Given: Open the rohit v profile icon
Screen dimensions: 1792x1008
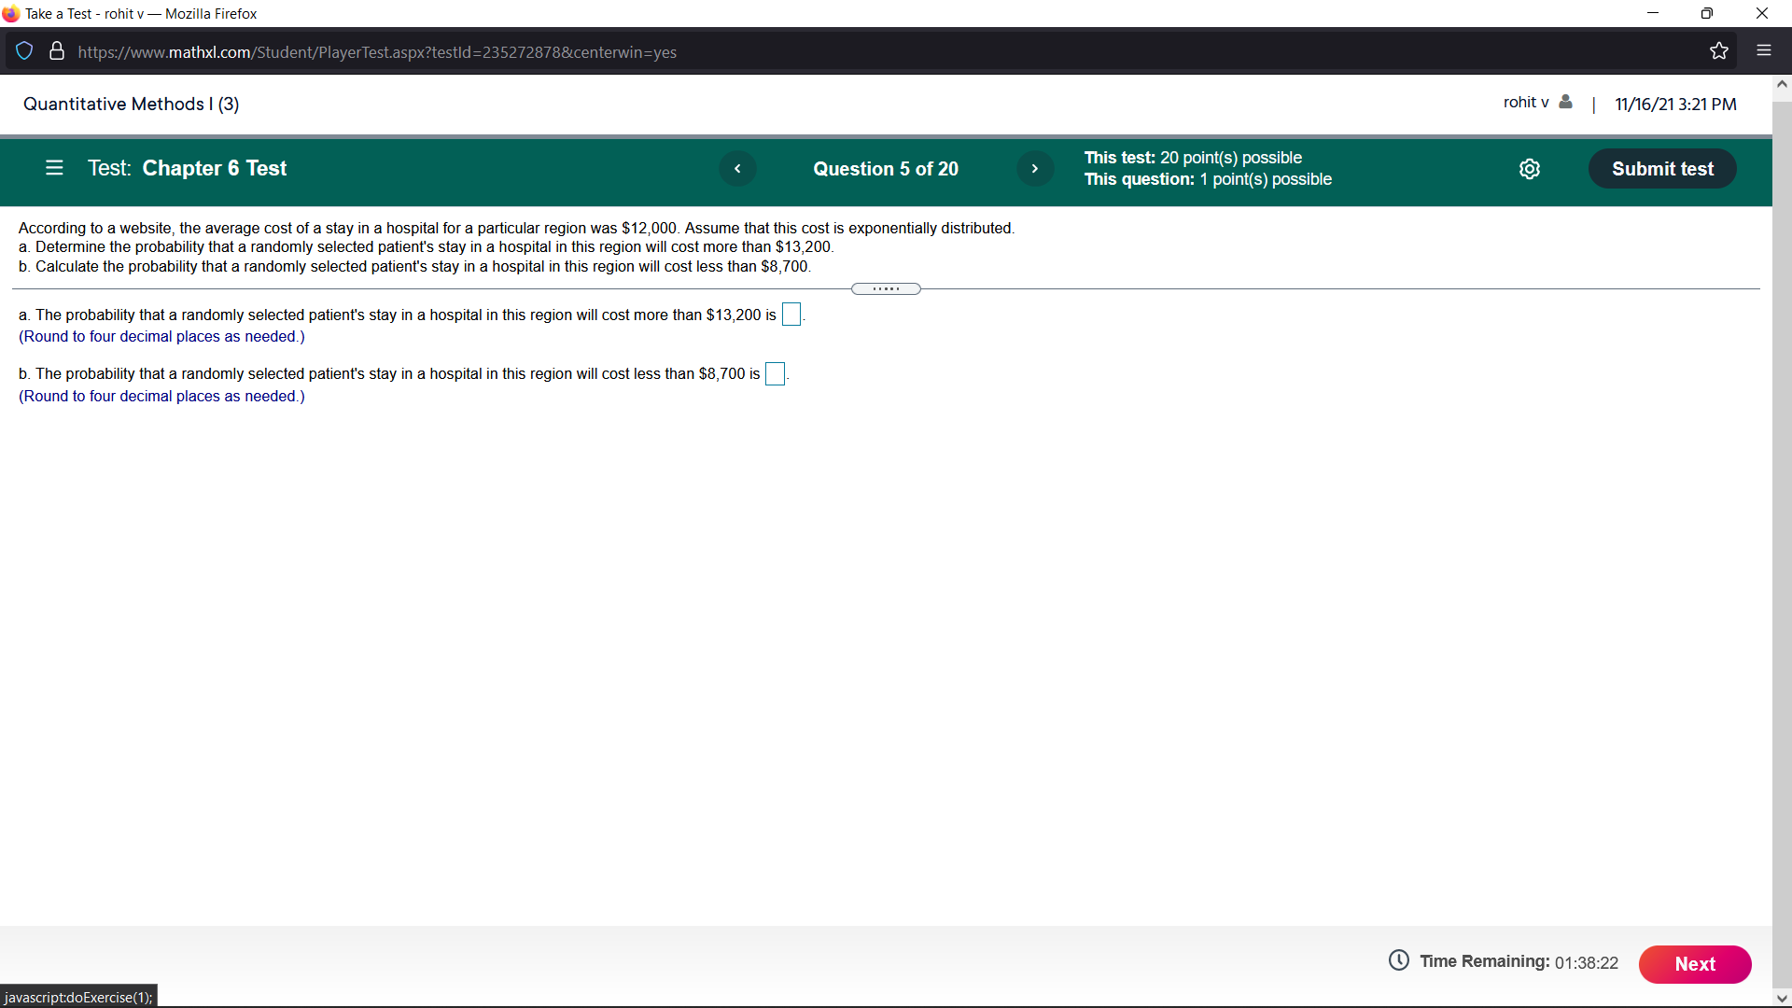Looking at the screenshot, I should 1566,102.
